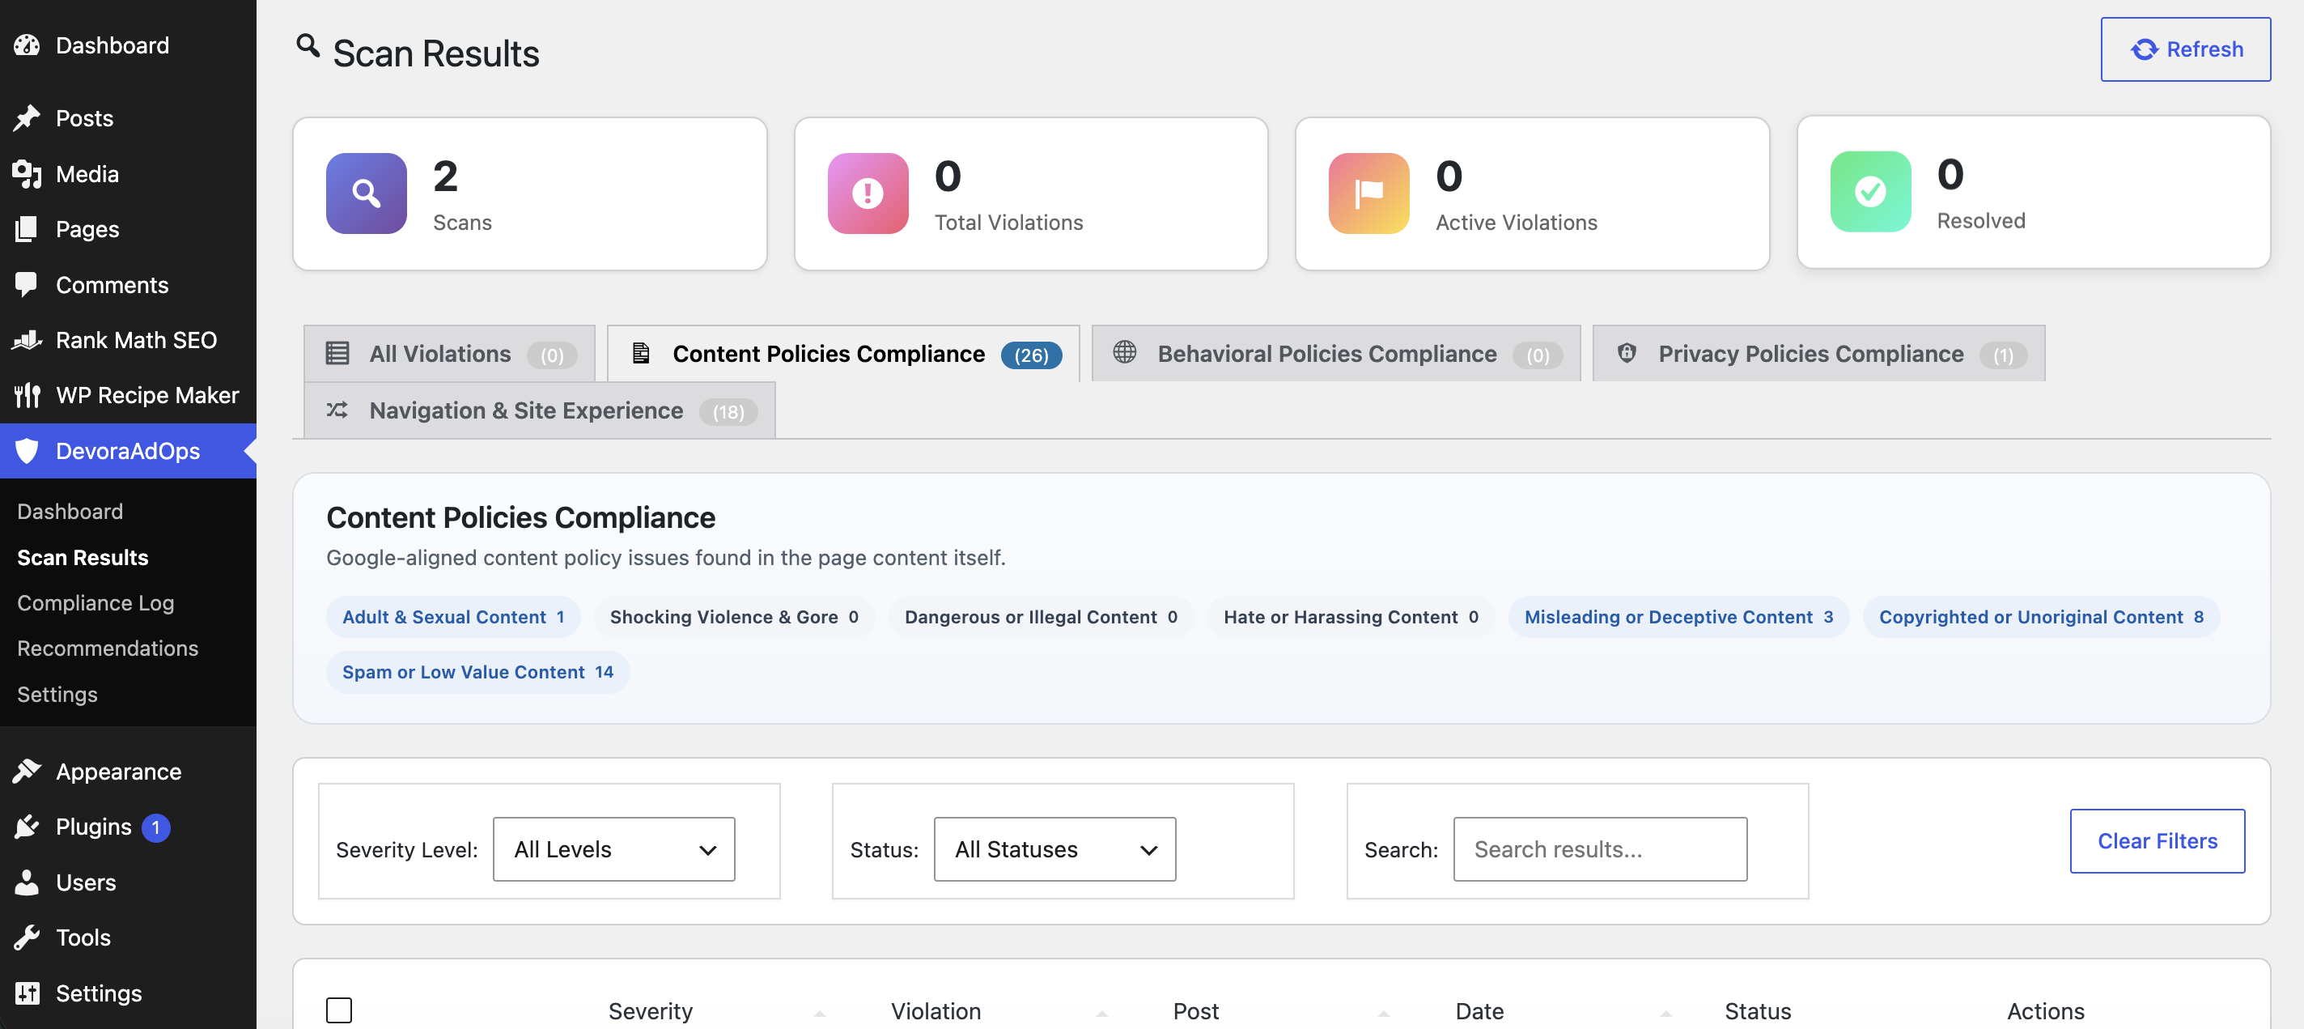Click the Tools wrench icon
Viewport: 2304px width, 1029px height.
pyautogui.click(x=27, y=938)
